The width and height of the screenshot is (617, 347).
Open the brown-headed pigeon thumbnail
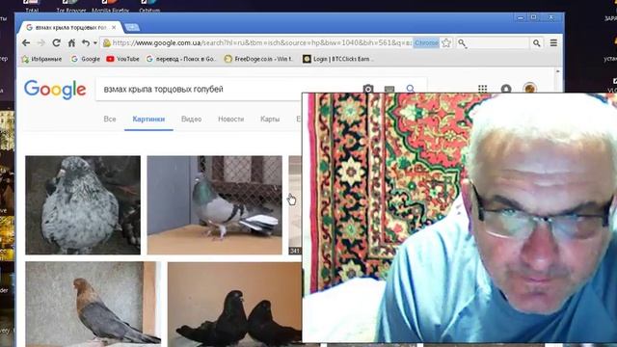click(93, 304)
